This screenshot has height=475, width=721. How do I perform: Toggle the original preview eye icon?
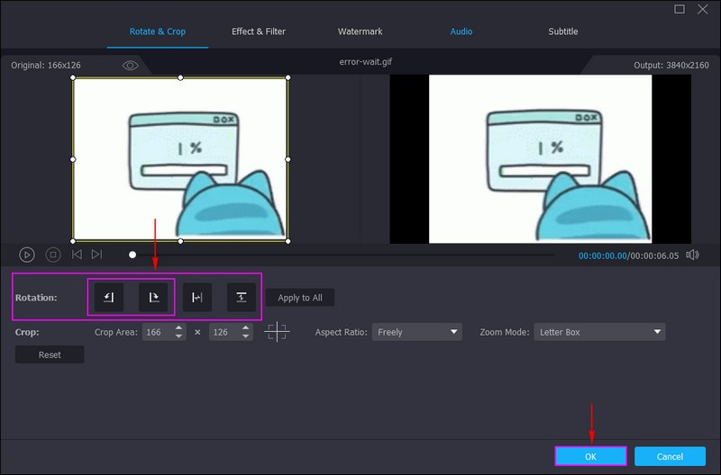[131, 66]
